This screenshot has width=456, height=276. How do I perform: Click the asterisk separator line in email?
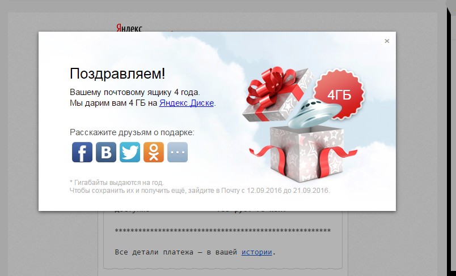click(x=223, y=231)
